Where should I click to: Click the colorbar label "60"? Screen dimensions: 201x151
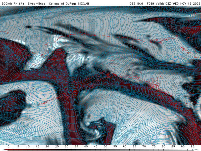point(125,146)
